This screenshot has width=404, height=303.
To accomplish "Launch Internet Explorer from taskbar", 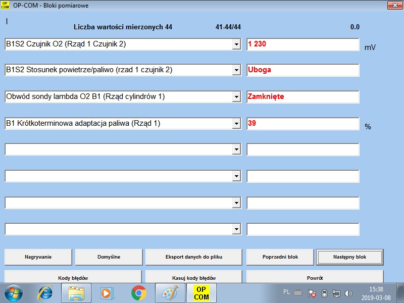I will 46,293.
